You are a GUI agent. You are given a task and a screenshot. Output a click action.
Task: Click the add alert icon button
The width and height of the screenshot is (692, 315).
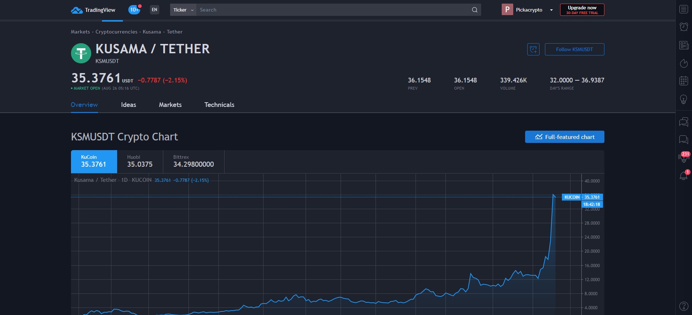point(533,49)
